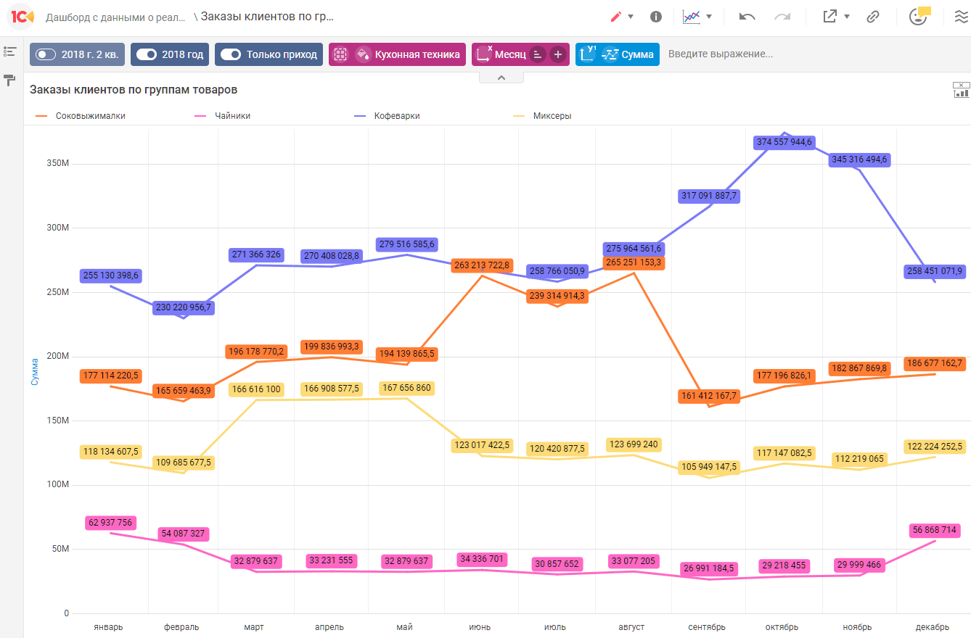
Task: Click the redo arrow icon
Action: 782,16
